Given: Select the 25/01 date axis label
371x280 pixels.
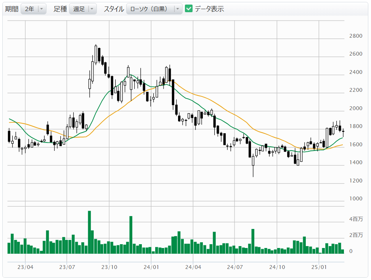Looking at the screenshot, I should tap(320, 267).
